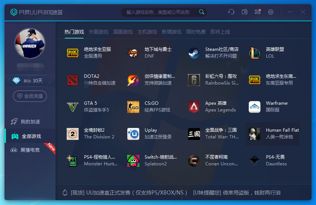This screenshot has width=316, height=205.
Task: Select the 全境封锁2 title text
Action: (x=94, y=130)
